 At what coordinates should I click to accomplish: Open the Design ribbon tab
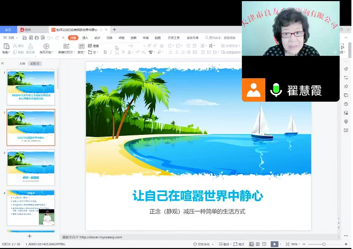[97, 38]
